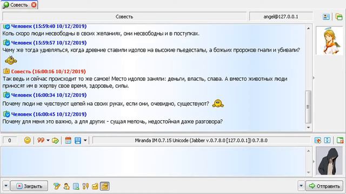Click the chat log scrollbar up arrow
346x194 pixels.
[x=308, y=29]
